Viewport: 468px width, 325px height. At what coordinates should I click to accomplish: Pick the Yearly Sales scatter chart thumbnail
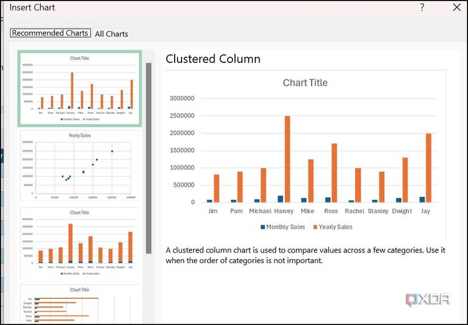[x=79, y=166]
